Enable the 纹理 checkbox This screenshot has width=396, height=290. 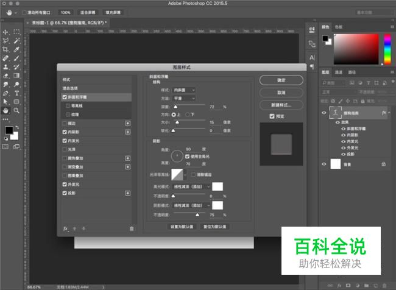[68, 115]
